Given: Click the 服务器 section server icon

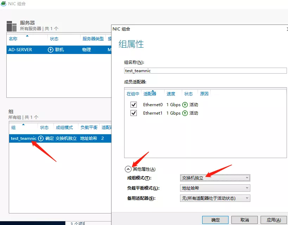Looking at the screenshot, I should tap(12, 26).
